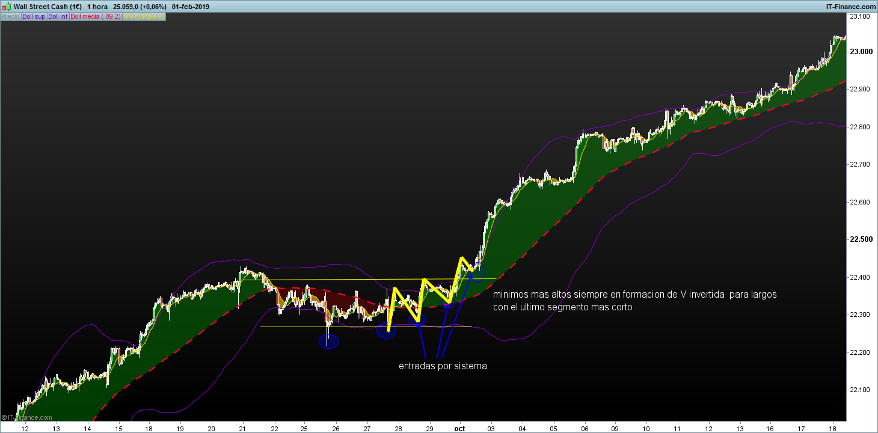This screenshot has width=878, height=433.
Task: Click the Wall Street Cash (1€) title
Action: pyautogui.click(x=48, y=6)
